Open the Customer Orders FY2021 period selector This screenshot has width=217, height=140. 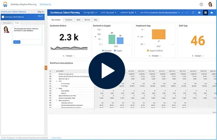coord(69,56)
